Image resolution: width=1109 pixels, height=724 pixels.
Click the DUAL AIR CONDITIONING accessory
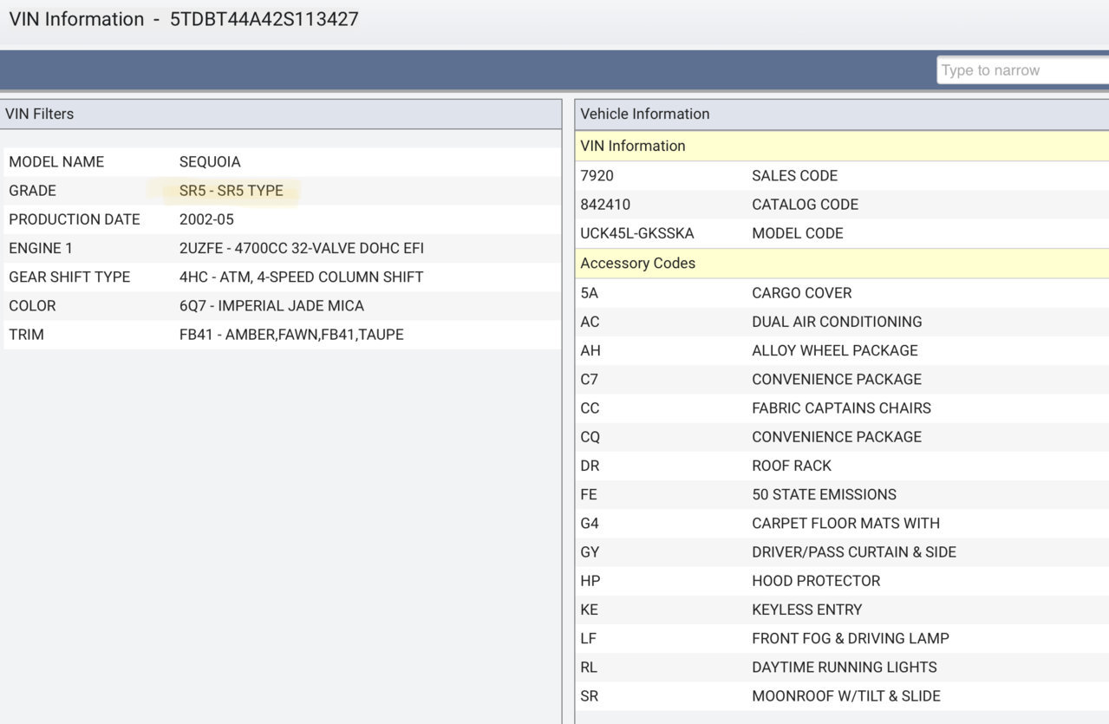(837, 321)
